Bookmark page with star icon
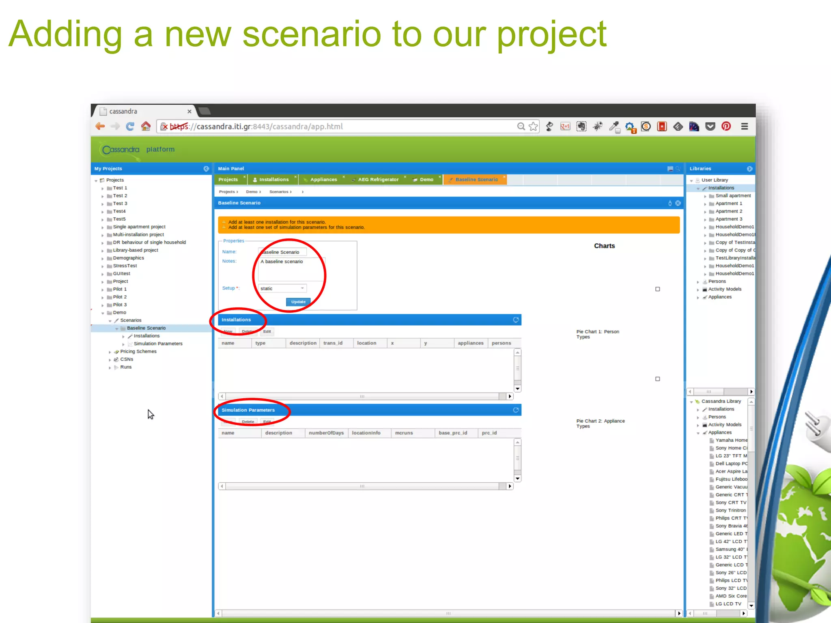Image resolution: width=831 pixels, height=623 pixels. click(x=533, y=127)
